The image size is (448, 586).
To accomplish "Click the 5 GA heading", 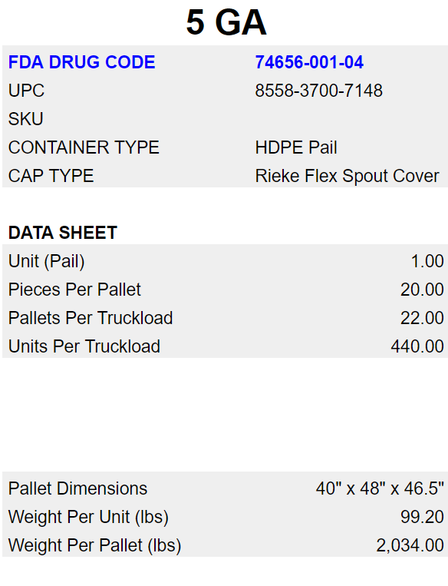I will pos(226,22).
